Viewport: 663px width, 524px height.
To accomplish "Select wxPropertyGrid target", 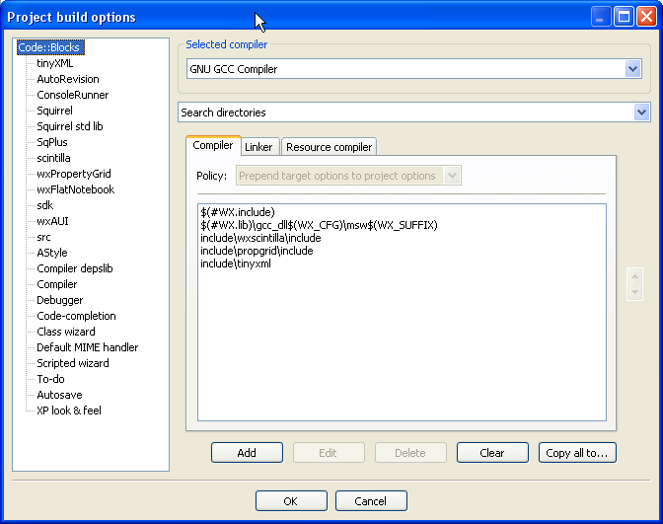I will pos(74,174).
